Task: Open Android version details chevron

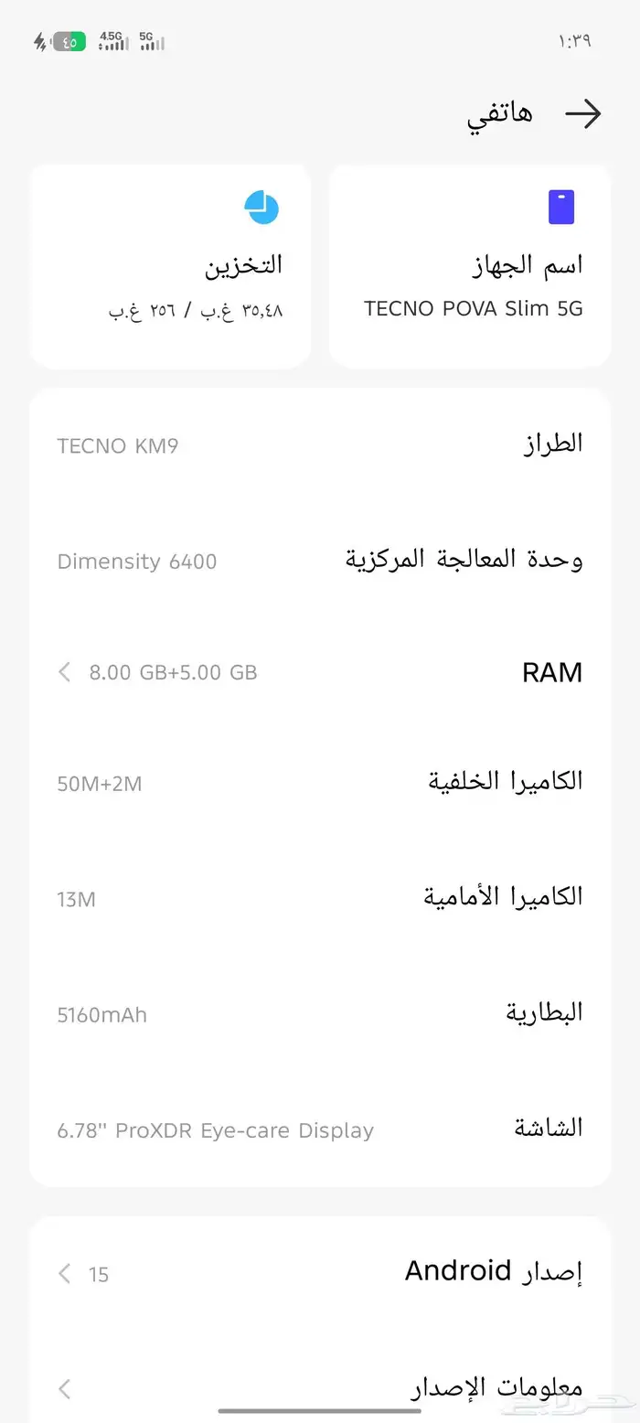Action: [64, 1273]
